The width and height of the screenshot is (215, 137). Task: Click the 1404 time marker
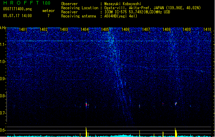(85, 29)
